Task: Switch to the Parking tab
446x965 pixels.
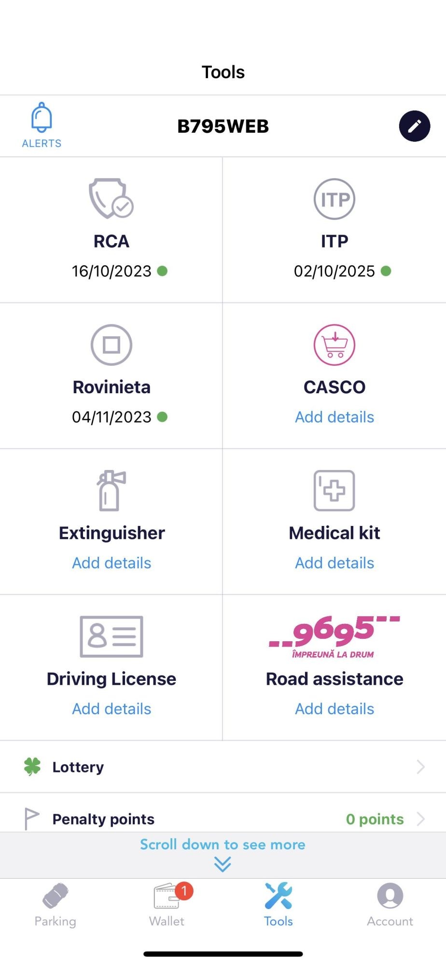Action: [x=56, y=905]
